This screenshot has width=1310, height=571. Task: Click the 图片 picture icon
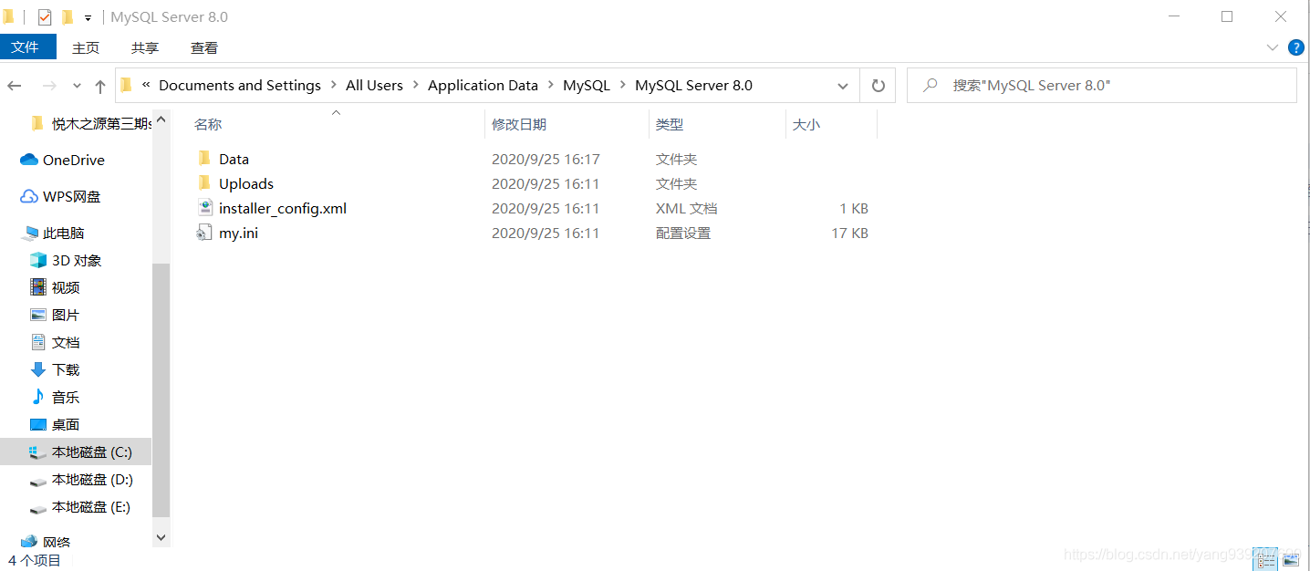38,315
